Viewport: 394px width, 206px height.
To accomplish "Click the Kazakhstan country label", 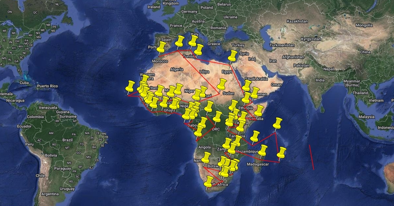I will click(x=297, y=21).
